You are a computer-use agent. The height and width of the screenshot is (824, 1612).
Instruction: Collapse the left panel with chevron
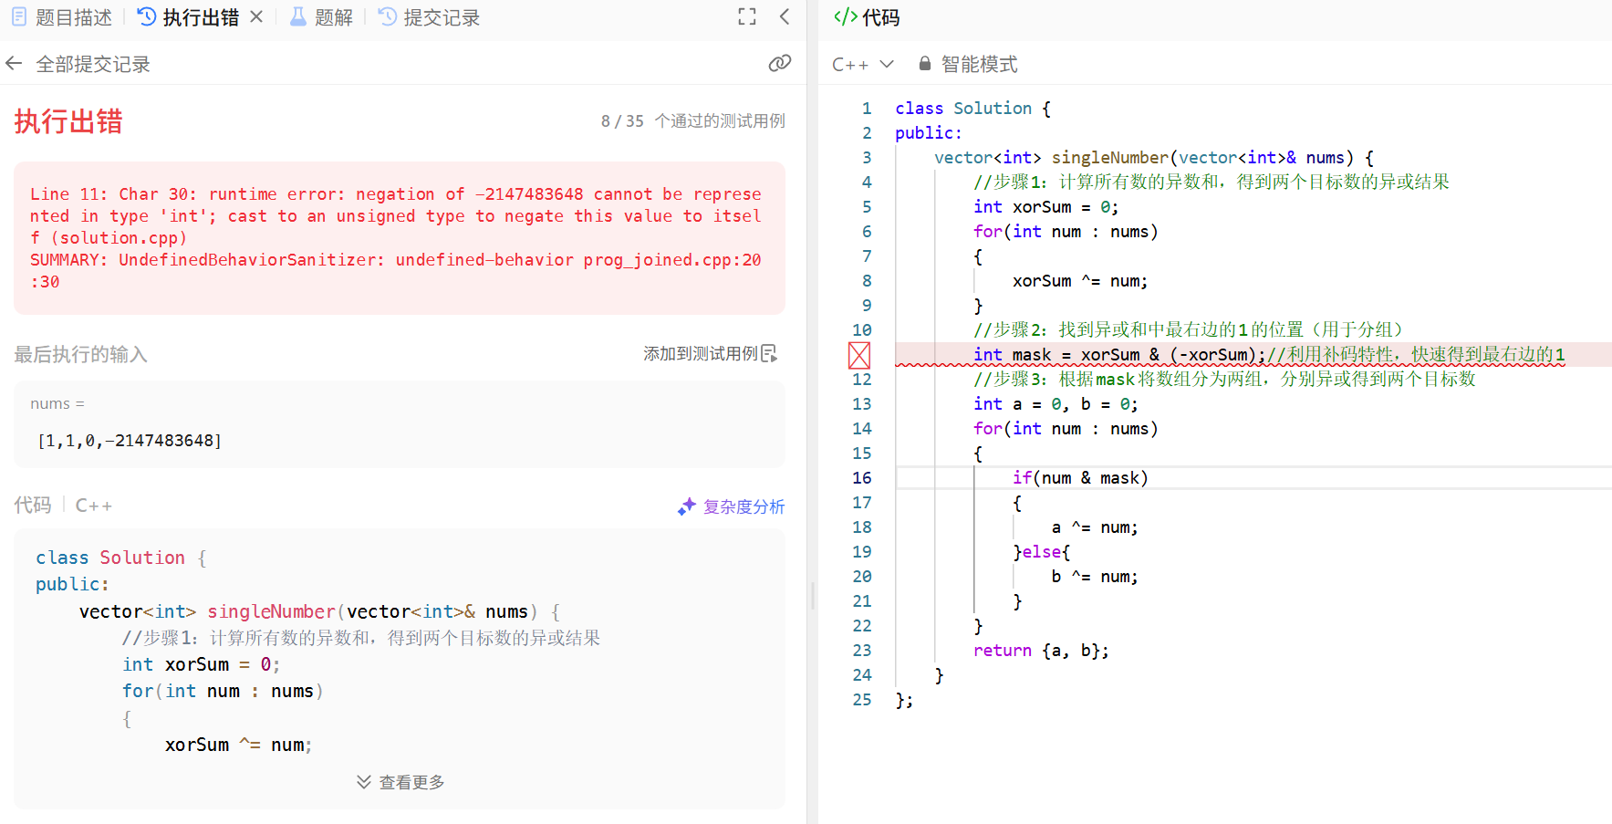click(x=785, y=16)
